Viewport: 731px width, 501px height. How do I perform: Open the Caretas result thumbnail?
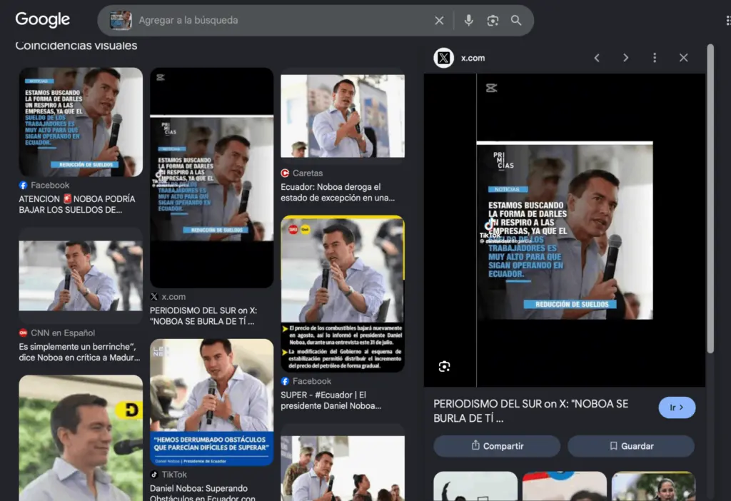(x=343, y=116)
